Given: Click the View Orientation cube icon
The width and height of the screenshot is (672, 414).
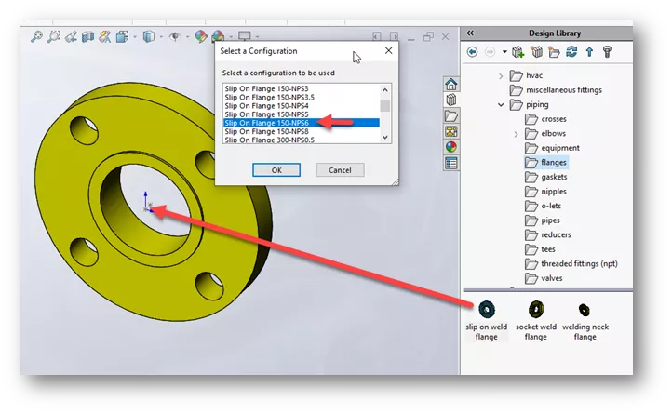Looking at the screenshot, I should [x=123, y=37].
